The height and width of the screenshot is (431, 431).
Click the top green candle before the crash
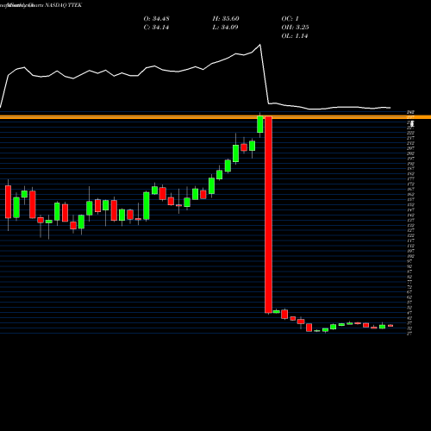260,124
